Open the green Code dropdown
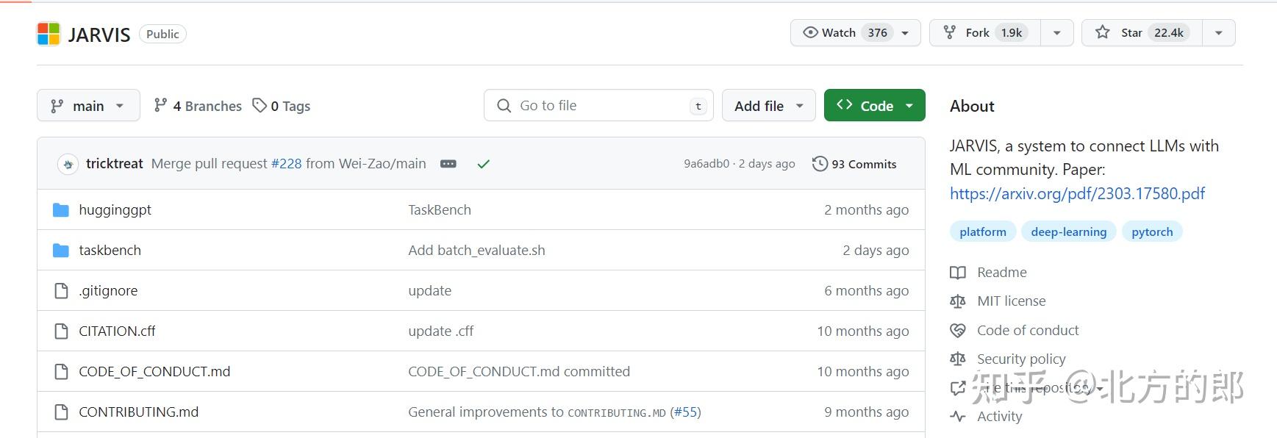Screen dimensions: 1277x438 click(874, 106)
